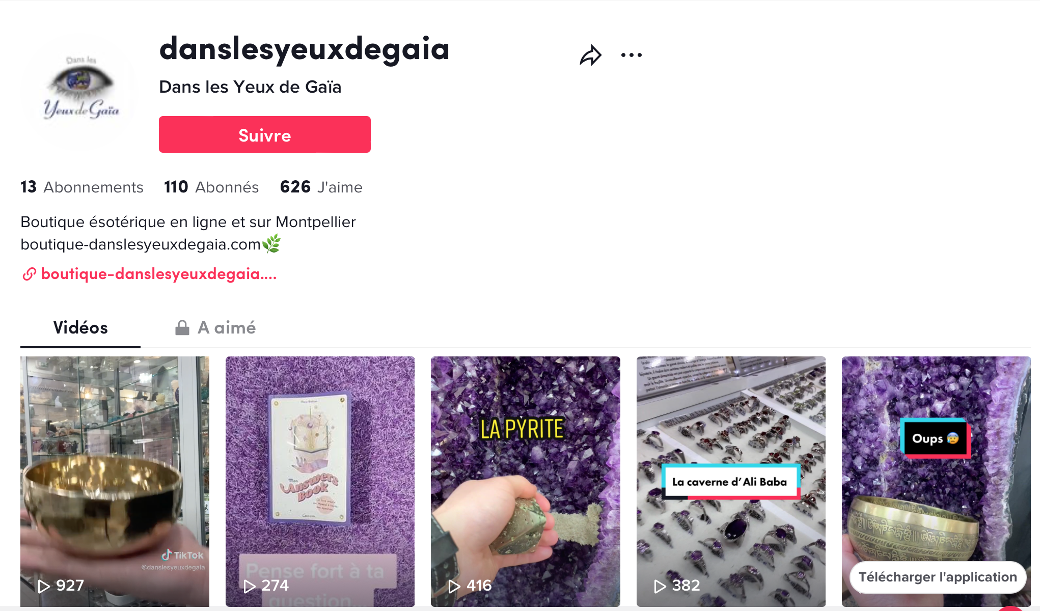Image resolution: width=1040 pixels, height=611 pixels.
Task: Click the Télécharger l'application button
Action: 938,577
